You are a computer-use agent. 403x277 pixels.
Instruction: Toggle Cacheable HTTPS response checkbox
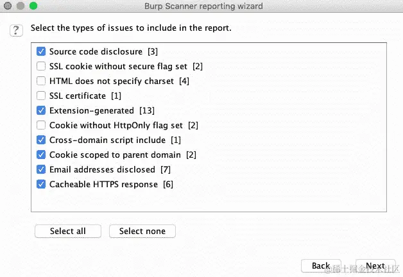click(41, 184)
